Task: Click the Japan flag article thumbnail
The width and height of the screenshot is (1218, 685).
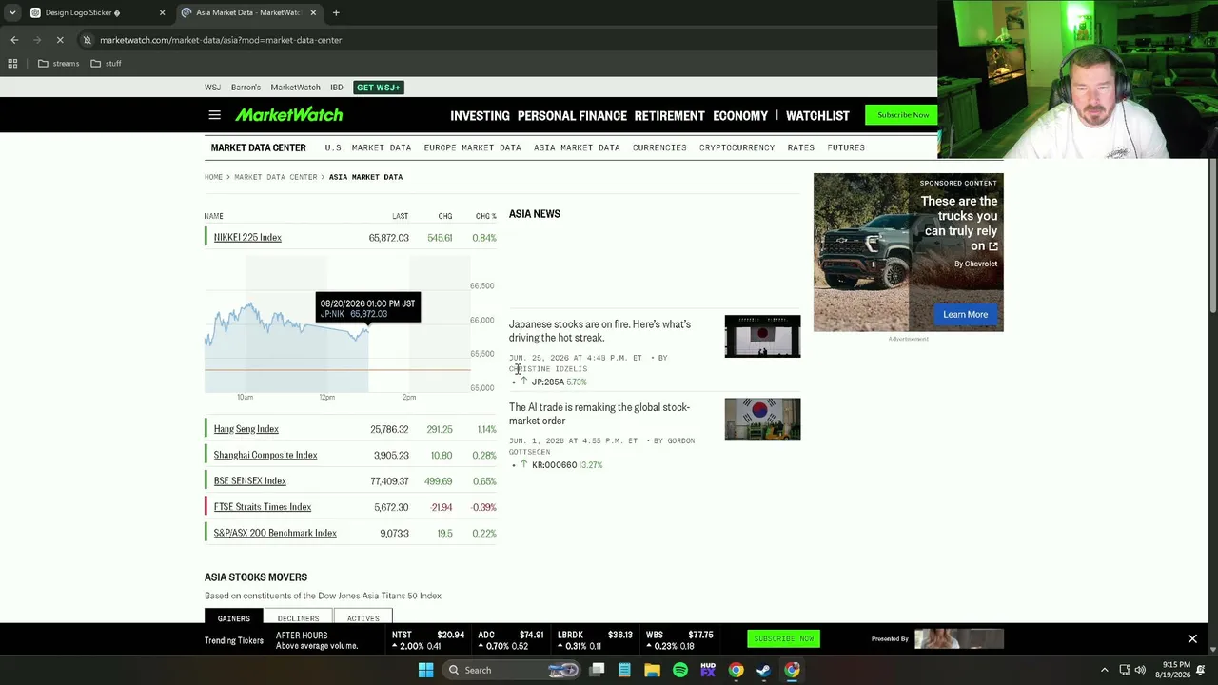Action: pos(762,336)
